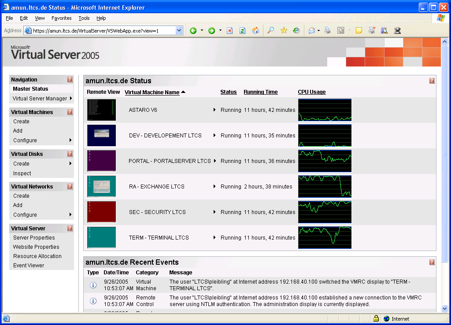This screenshot has height=325, width=451.
Task: Click the Favorites star toolbar icon
Action: coord(284,30)
